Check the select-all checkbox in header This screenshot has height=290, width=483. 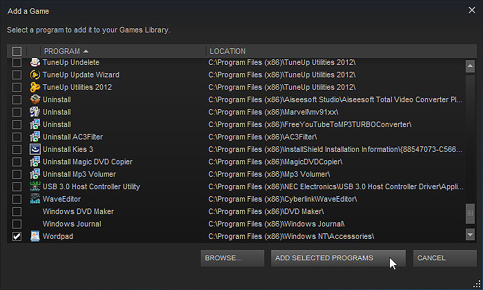coord(17,51)
